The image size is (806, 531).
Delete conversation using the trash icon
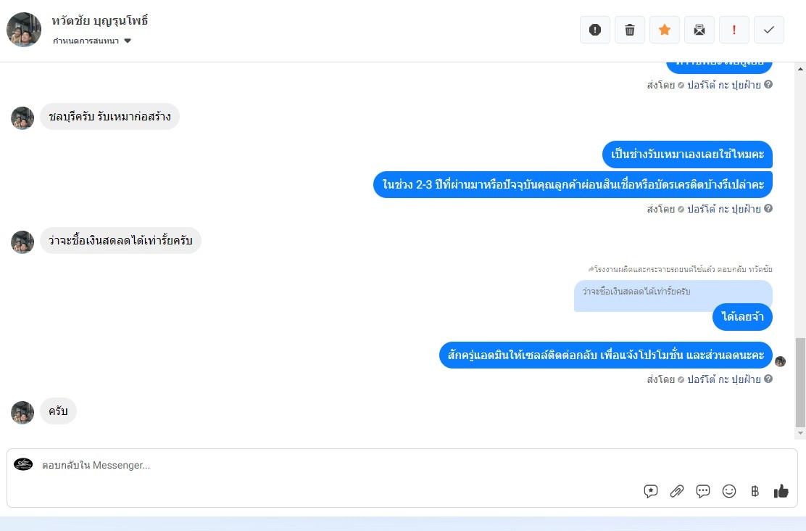630,30
